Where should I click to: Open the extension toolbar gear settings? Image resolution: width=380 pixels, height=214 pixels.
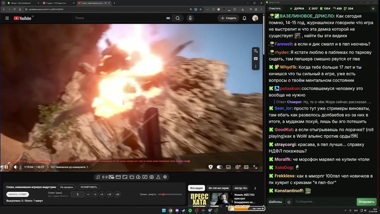[x=165, y=177]
